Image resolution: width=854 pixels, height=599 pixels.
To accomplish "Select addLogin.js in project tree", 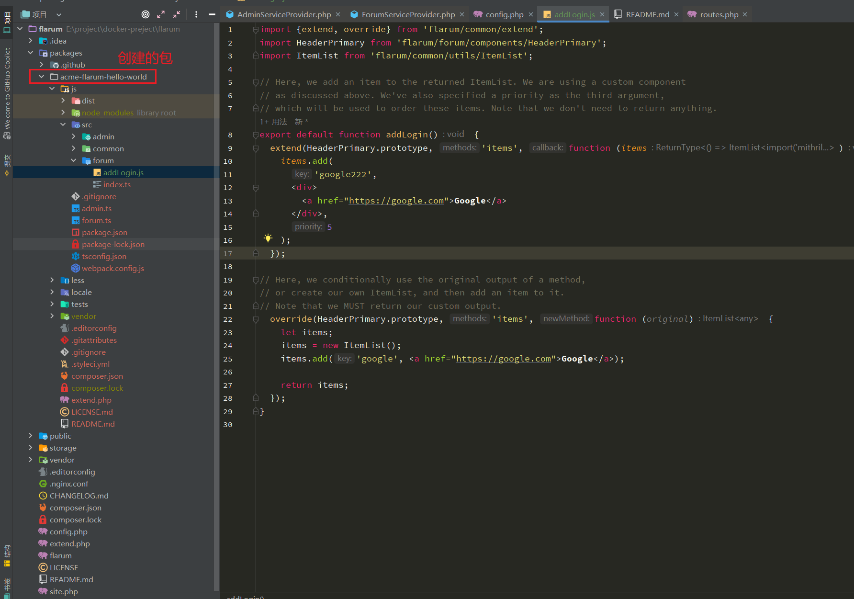I will 123,172.
